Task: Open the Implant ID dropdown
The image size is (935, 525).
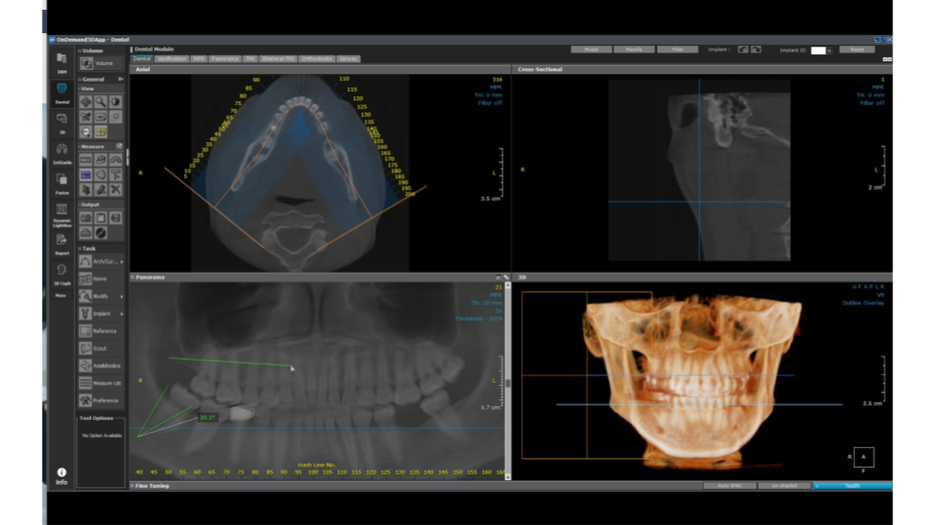Action: 829,51
